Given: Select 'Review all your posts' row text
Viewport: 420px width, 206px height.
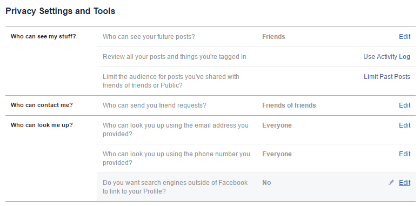Looking at the screenshot, I should [x=175, y=57].
